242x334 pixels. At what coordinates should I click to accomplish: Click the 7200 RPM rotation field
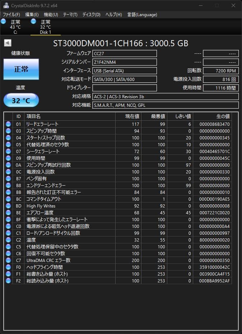(221, 71)
